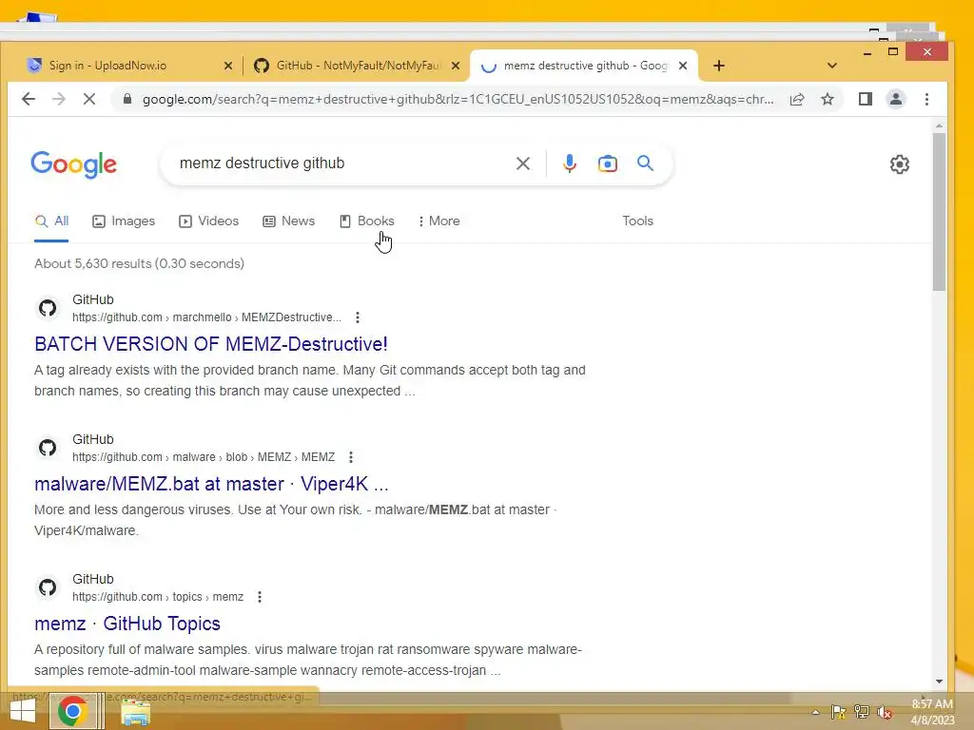
Task: Go back to the previous page
Action: point(28,99)
